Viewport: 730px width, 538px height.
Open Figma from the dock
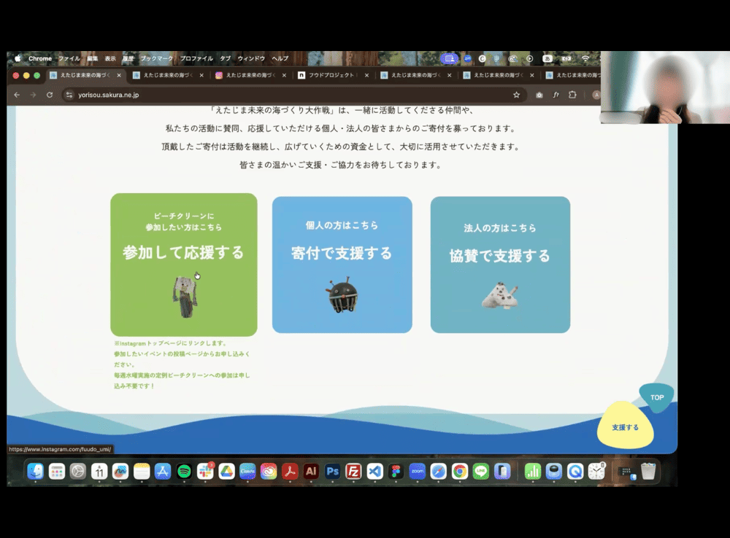click(396, 472)
